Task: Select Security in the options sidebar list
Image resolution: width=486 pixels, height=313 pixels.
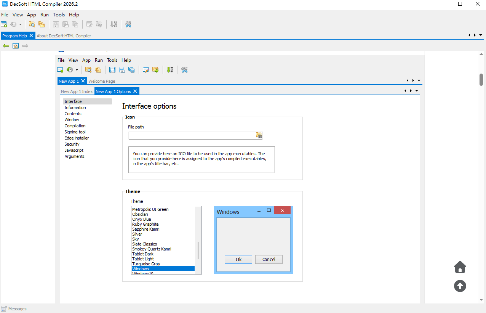Action: click(x=72, y=144)
